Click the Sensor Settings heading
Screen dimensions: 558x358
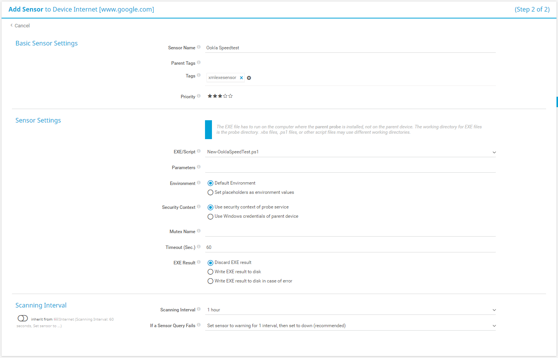tap(38, 120)
